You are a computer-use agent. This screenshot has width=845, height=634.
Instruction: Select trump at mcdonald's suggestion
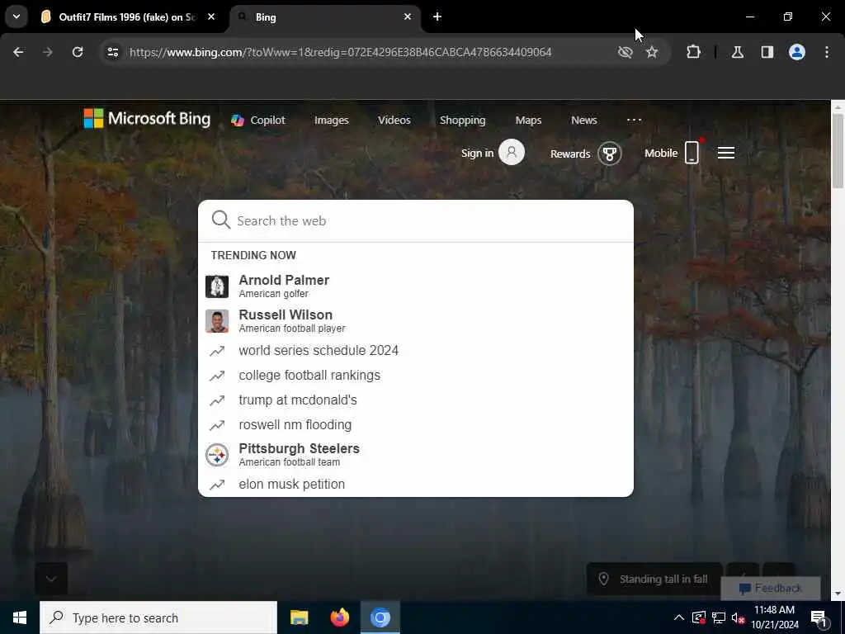416,400
